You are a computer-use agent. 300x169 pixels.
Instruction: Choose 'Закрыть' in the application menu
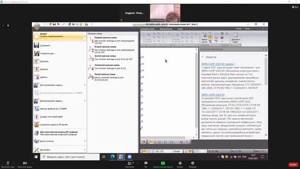[x=60, y=69]
